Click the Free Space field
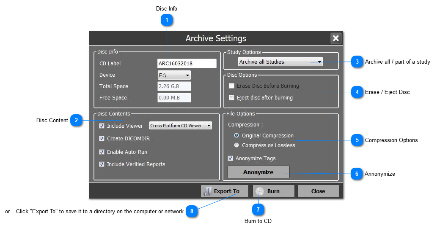Image resolution: width=437 pixels, height=231 pixels. click(174, 98)
